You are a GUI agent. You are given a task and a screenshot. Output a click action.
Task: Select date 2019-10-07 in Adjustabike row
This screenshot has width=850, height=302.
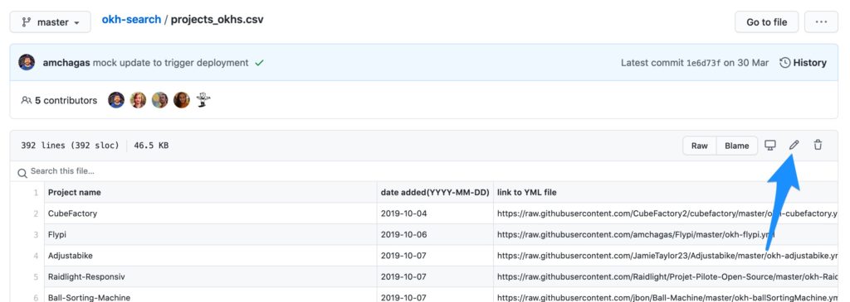[x=435, y=256]
